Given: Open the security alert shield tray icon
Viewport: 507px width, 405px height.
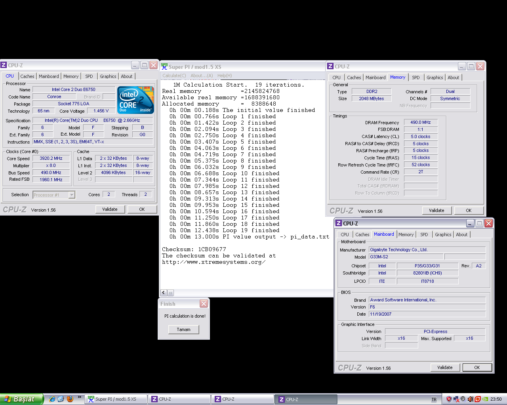Looking at the screenshot, I should tap(449, 399).
